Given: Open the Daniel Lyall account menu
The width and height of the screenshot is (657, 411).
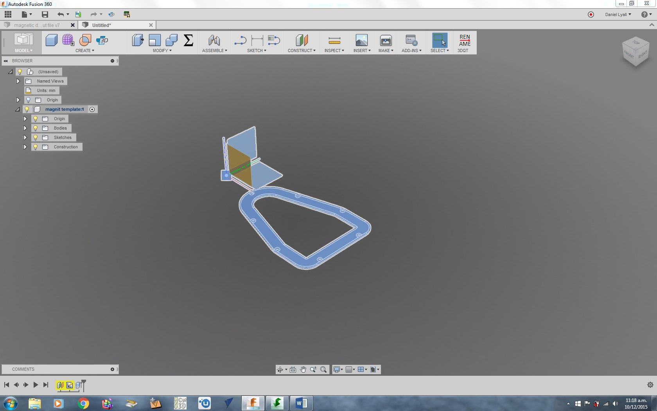Looking at the screenshot, I should coord(618,14).
